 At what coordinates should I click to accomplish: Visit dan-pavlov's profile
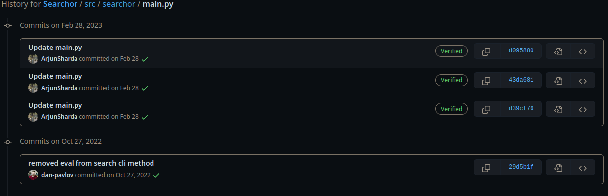click(58, 175)
